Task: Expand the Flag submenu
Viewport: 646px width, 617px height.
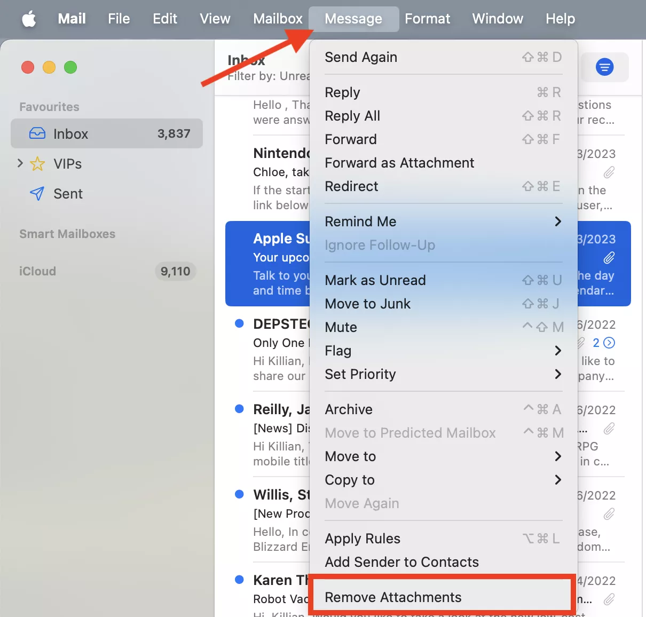Action: point(443,351)
